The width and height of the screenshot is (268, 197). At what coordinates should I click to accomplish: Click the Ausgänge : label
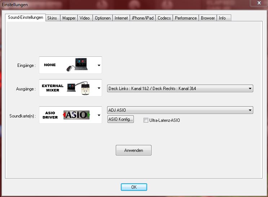pyautogui.click(x=26, y=89)
